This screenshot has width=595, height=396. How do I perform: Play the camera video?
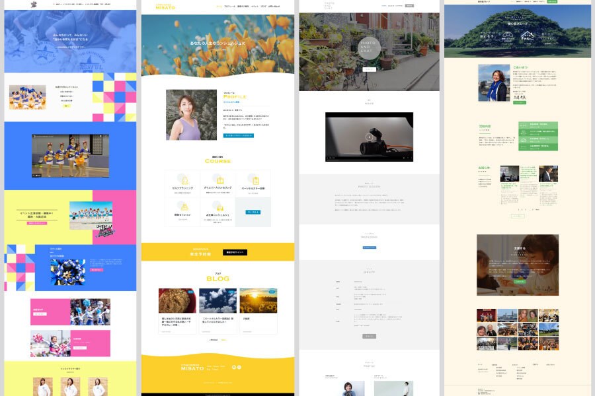click(x=369, y=137)
